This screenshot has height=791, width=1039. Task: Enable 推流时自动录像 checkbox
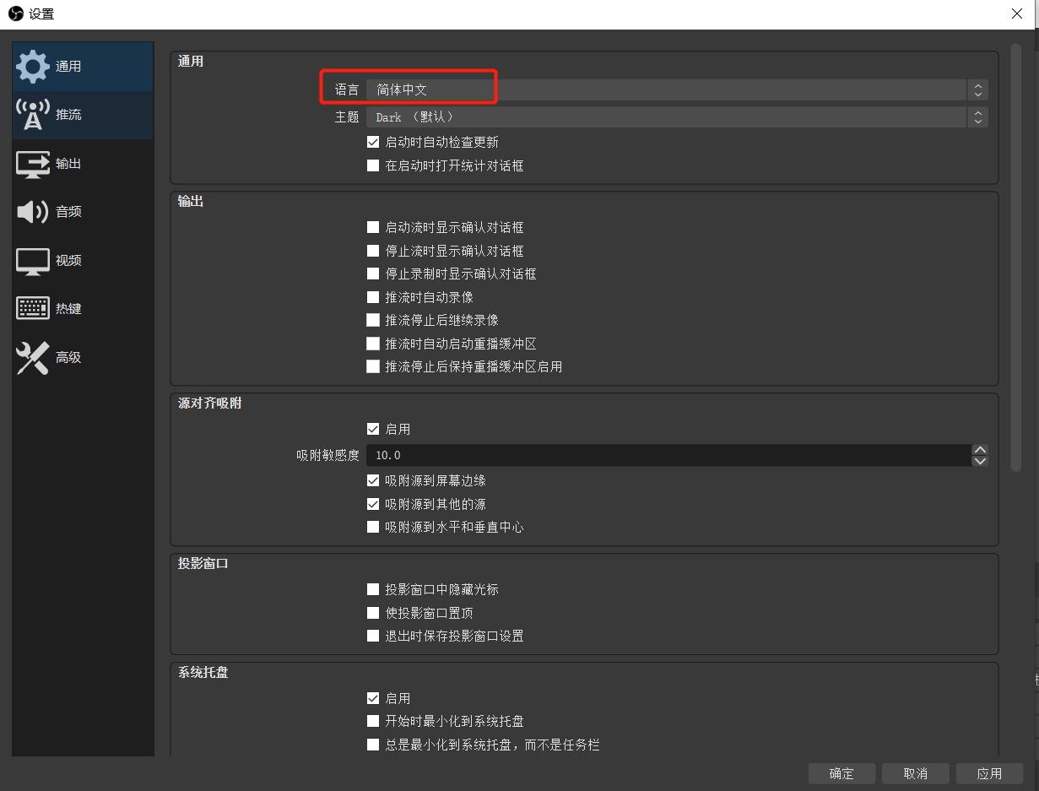click(373, 297)
